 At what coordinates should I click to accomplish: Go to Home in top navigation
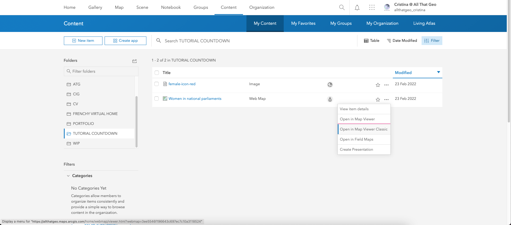69,7
